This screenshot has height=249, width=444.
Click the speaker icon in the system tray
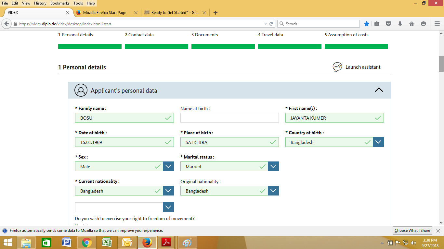tap(413, 242)
